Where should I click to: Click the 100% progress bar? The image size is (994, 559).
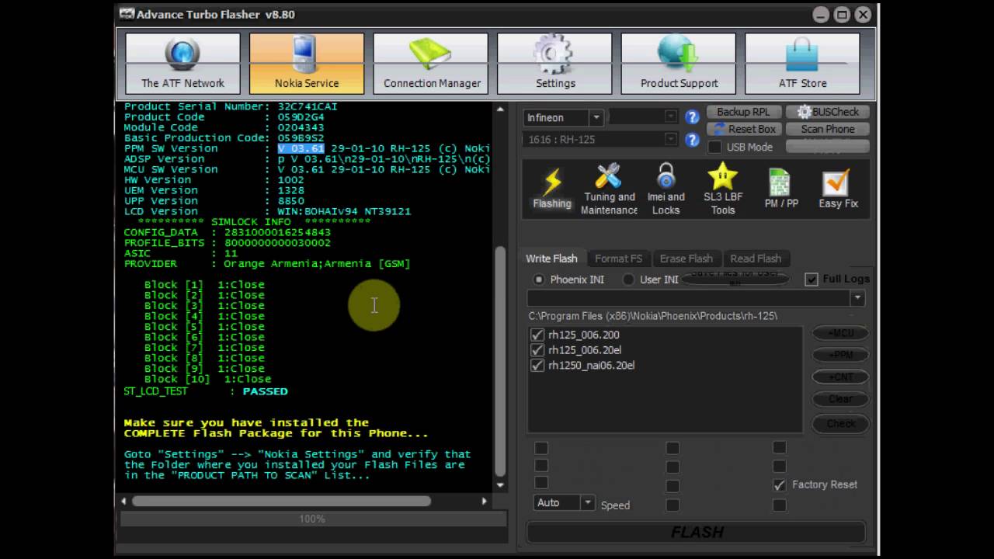311,519
